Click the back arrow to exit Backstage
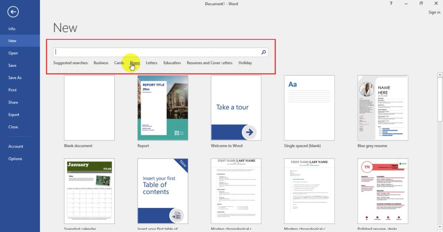This screenshot has height=232, width=443. (13, 12)
